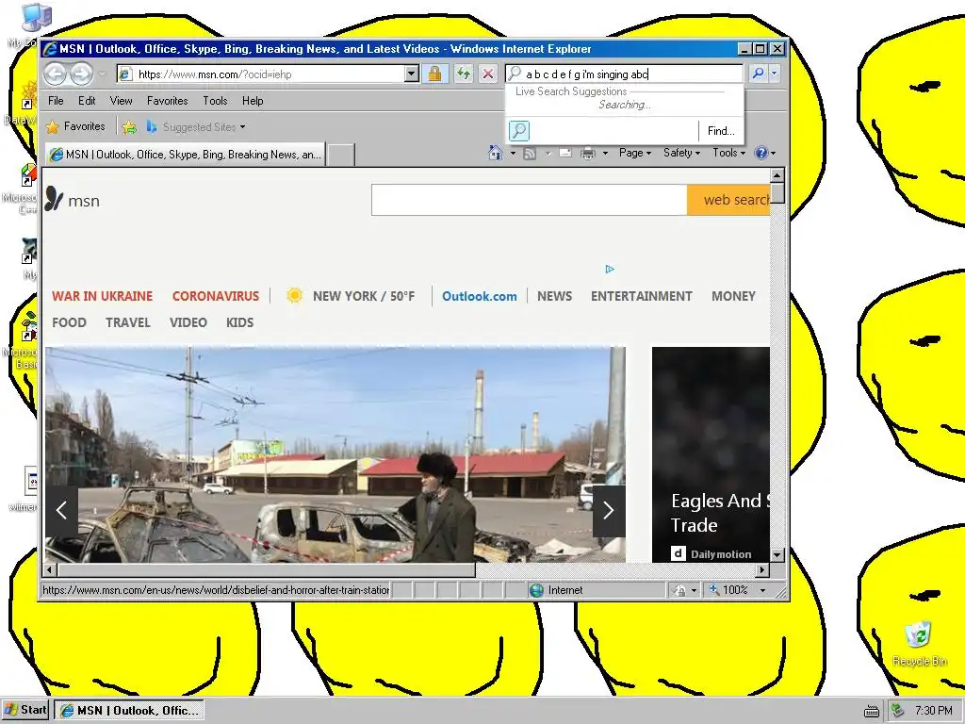
Task: Open search provider dropdown arrow
Action: click(775, 74)
